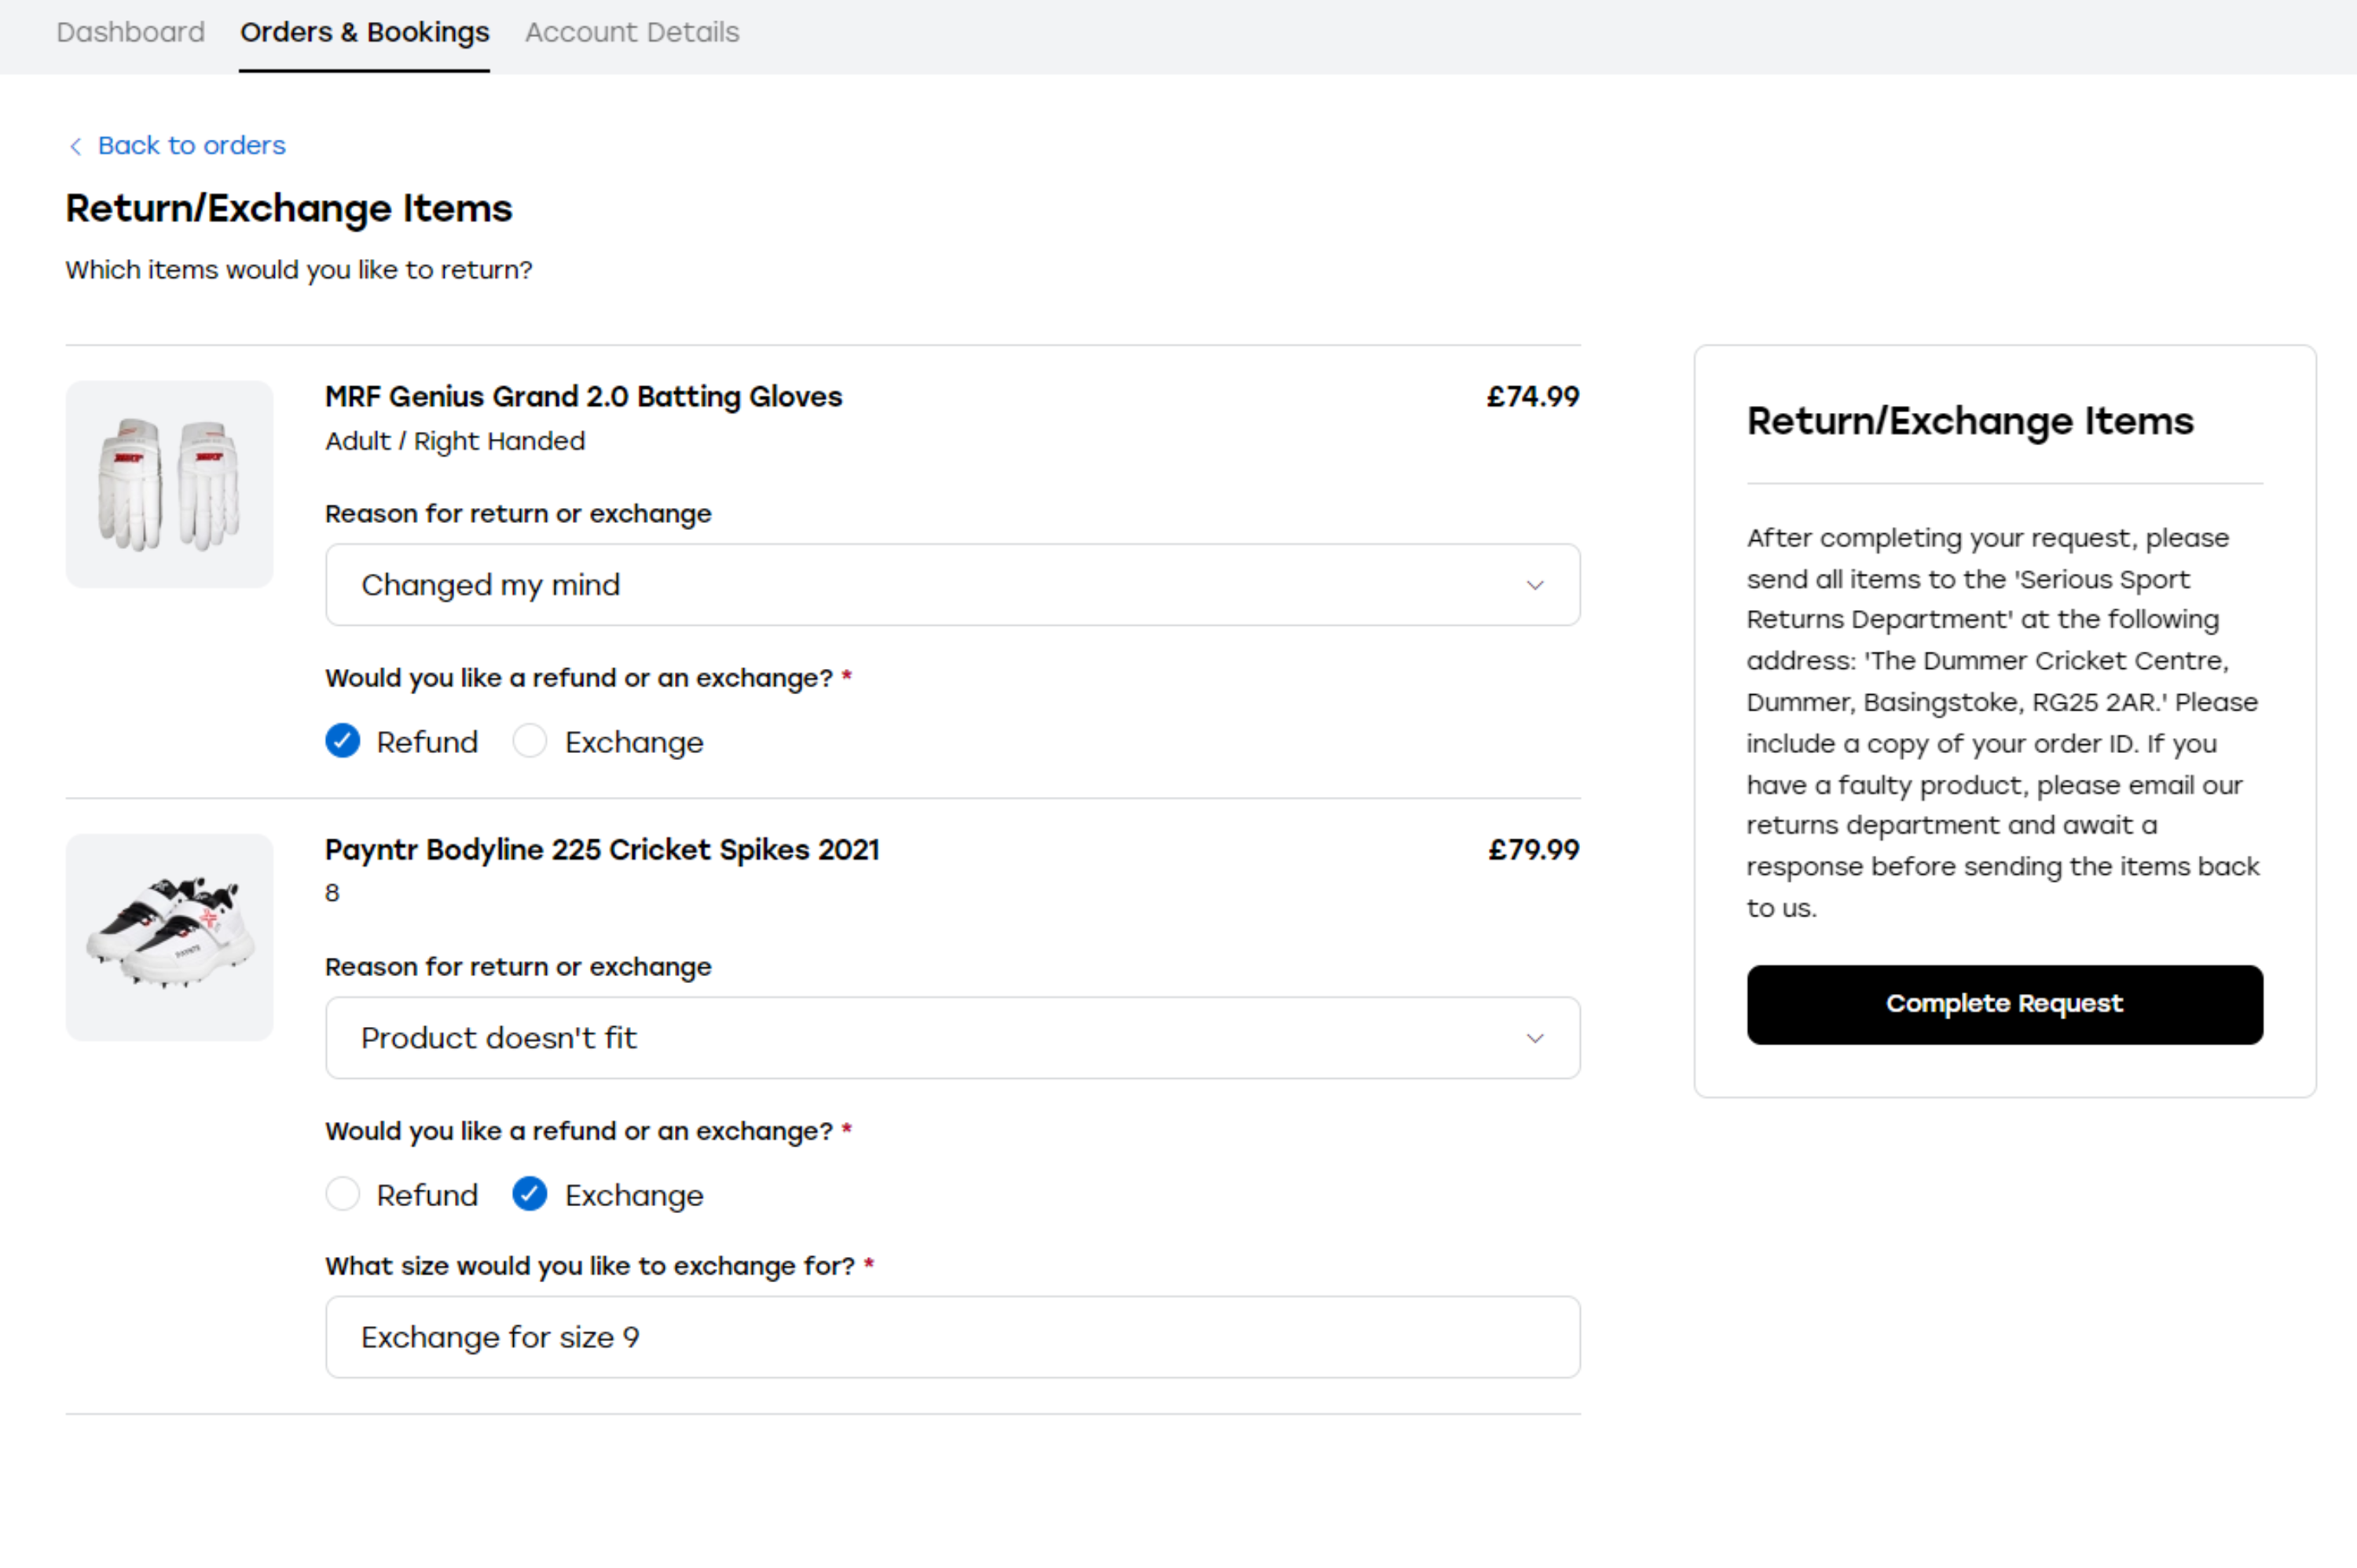Viewport: 2357px width, 1568px height.
Task: Click the Payntr Bodyline 225 spikes title
Action: click(601, 849)
